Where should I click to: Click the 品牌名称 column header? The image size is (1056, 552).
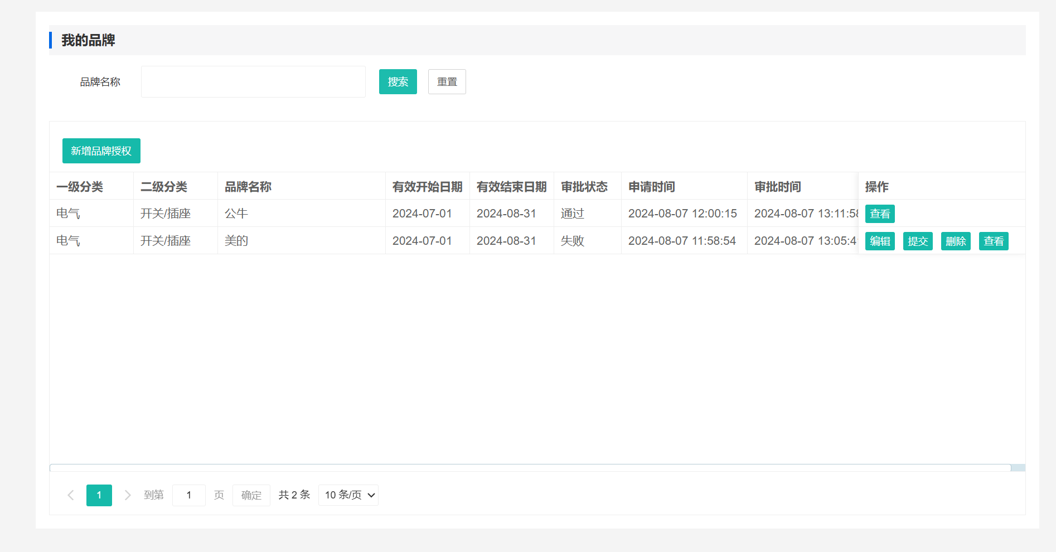(248, 187)
